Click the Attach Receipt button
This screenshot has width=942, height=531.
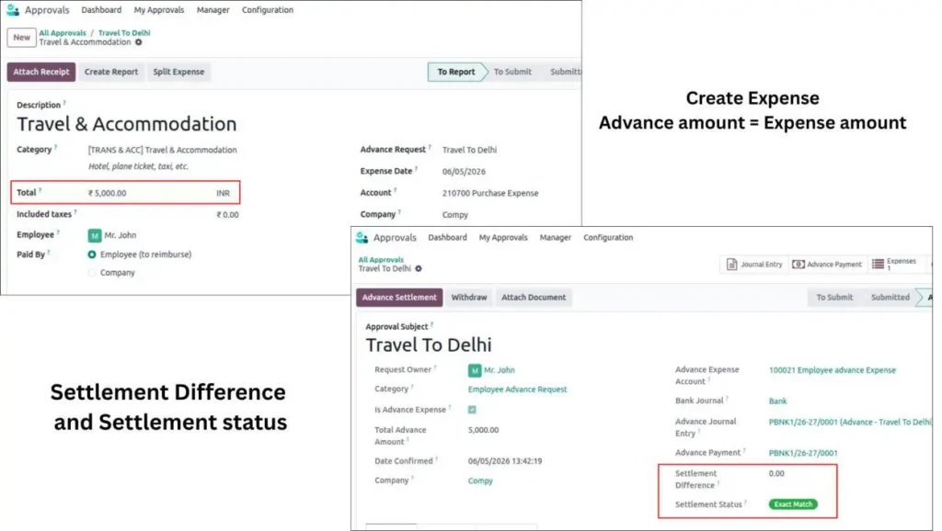click(x=41, y=72)
